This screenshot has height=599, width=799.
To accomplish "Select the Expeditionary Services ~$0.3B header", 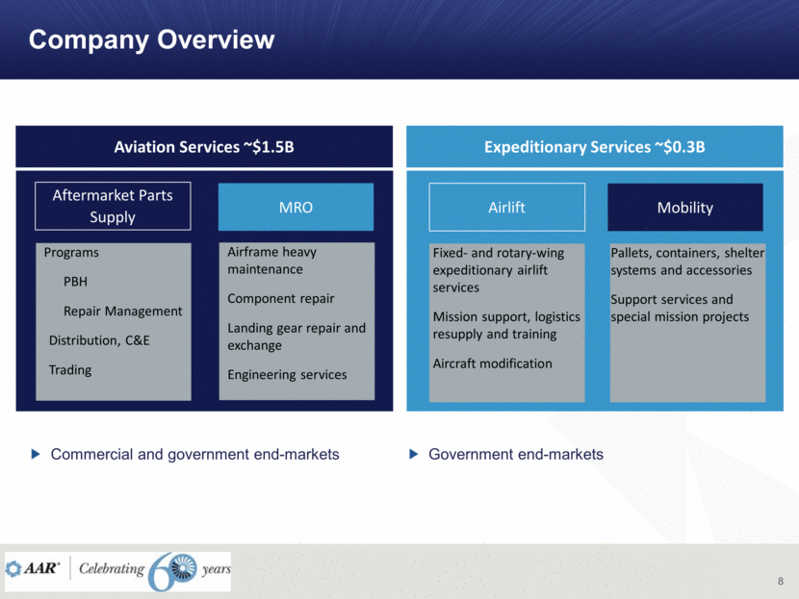I will click(594, 147).
